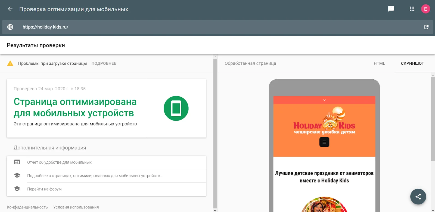Go back with the arrow icon
This screenshot has width=435, height=212.
10,9
